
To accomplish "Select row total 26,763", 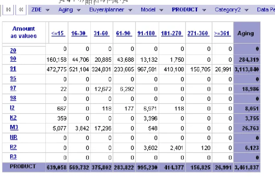I will click(250, 128).
